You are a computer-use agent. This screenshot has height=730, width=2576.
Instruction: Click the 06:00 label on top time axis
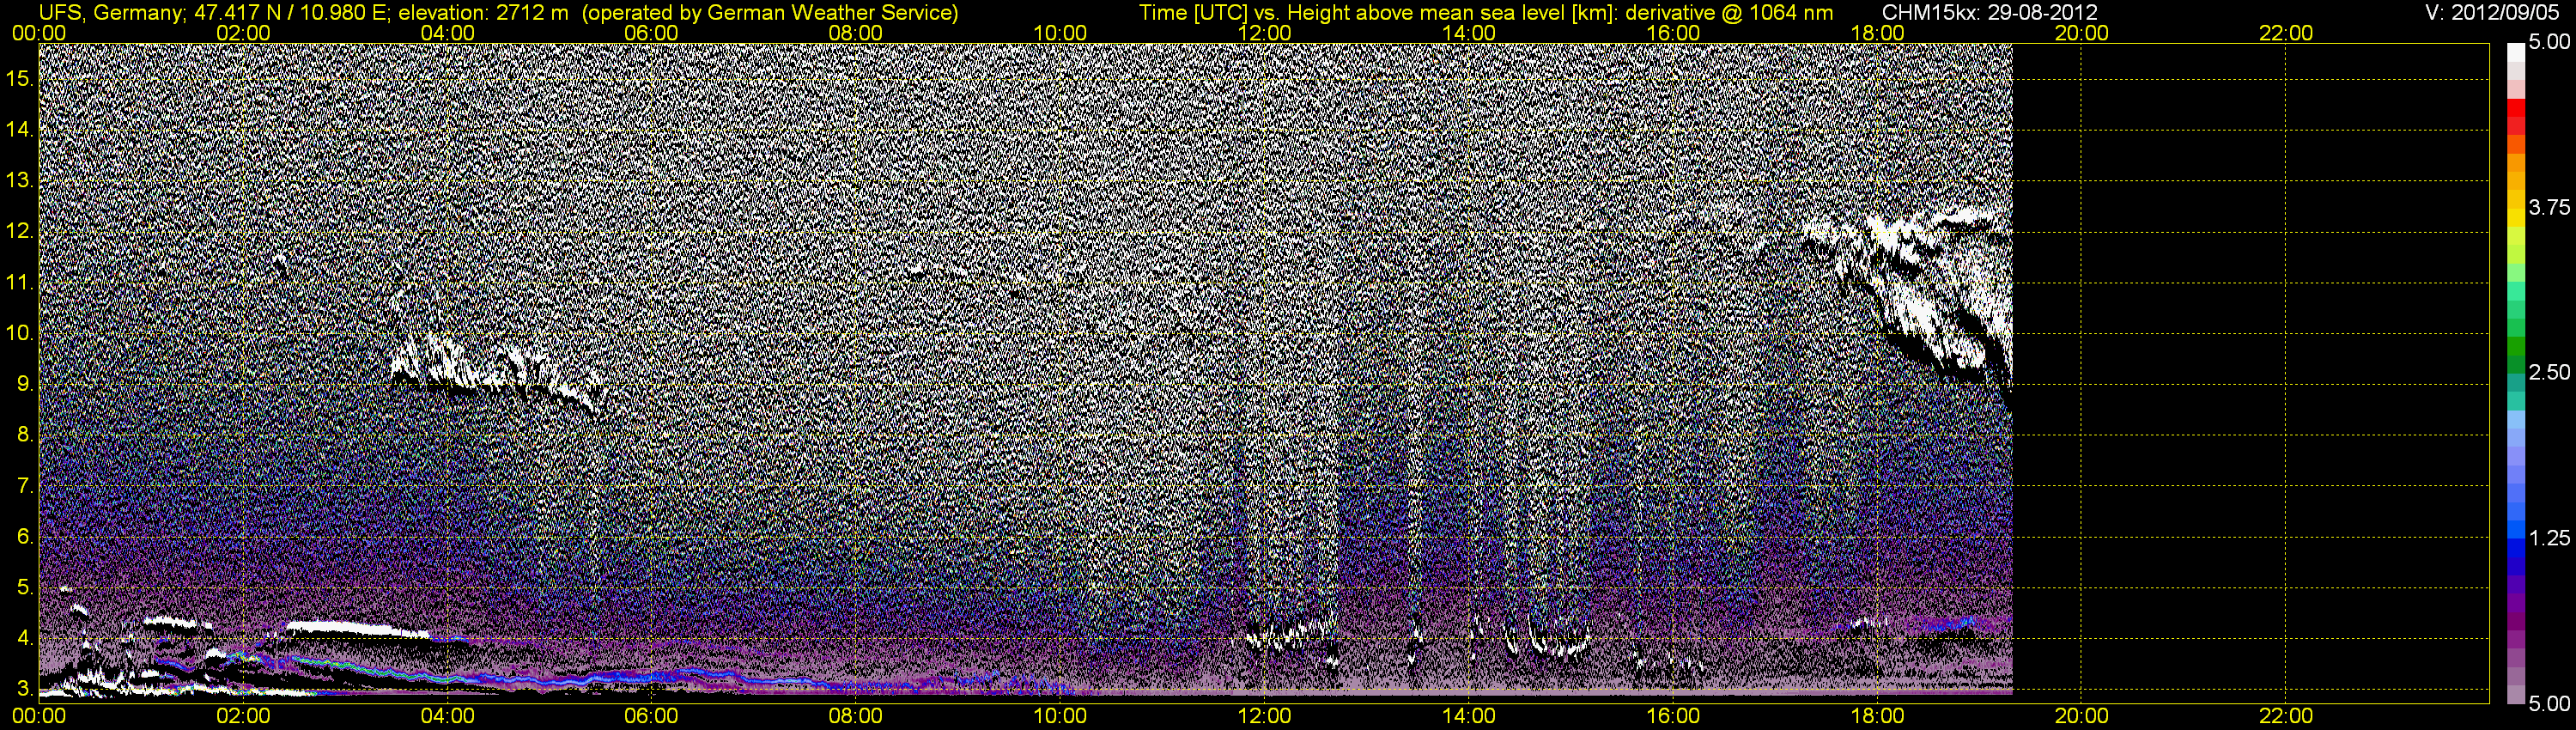[651, 32]
